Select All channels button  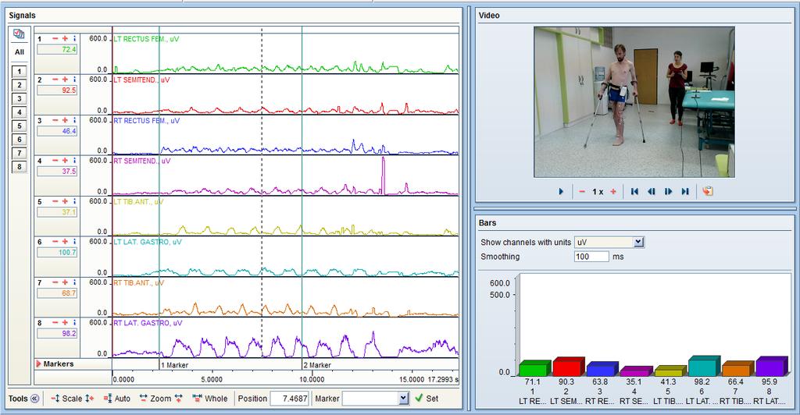20,52
